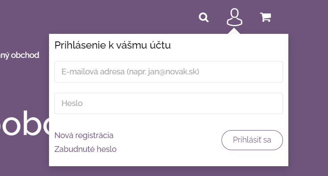Click the Prihlásiť sa button

click(252, 140)
